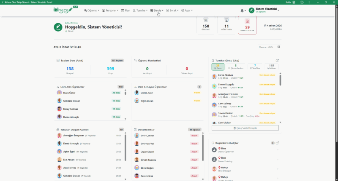This screenshot has width=338, height=181.
Task: Open the extensions puzzle icon in title bar
Action: point(302,2)
